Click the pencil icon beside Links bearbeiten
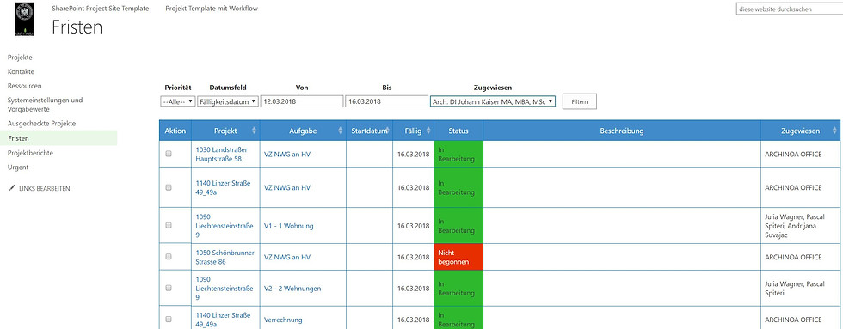Viewport: 843px width, 329px height. (x=12, y=188)
